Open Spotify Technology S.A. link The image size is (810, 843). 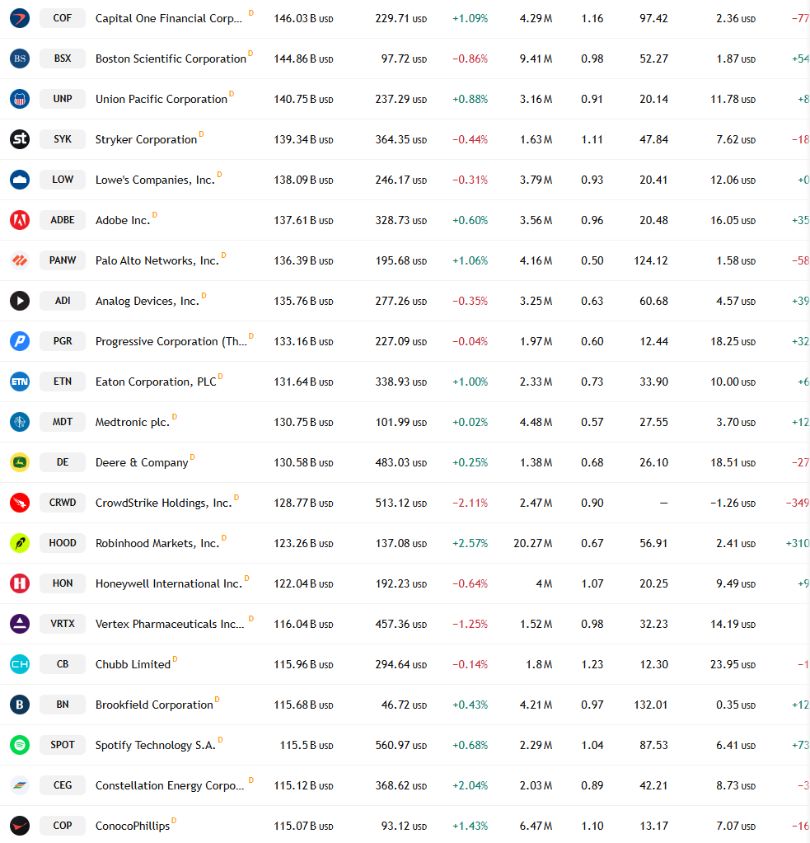point(156,745)
